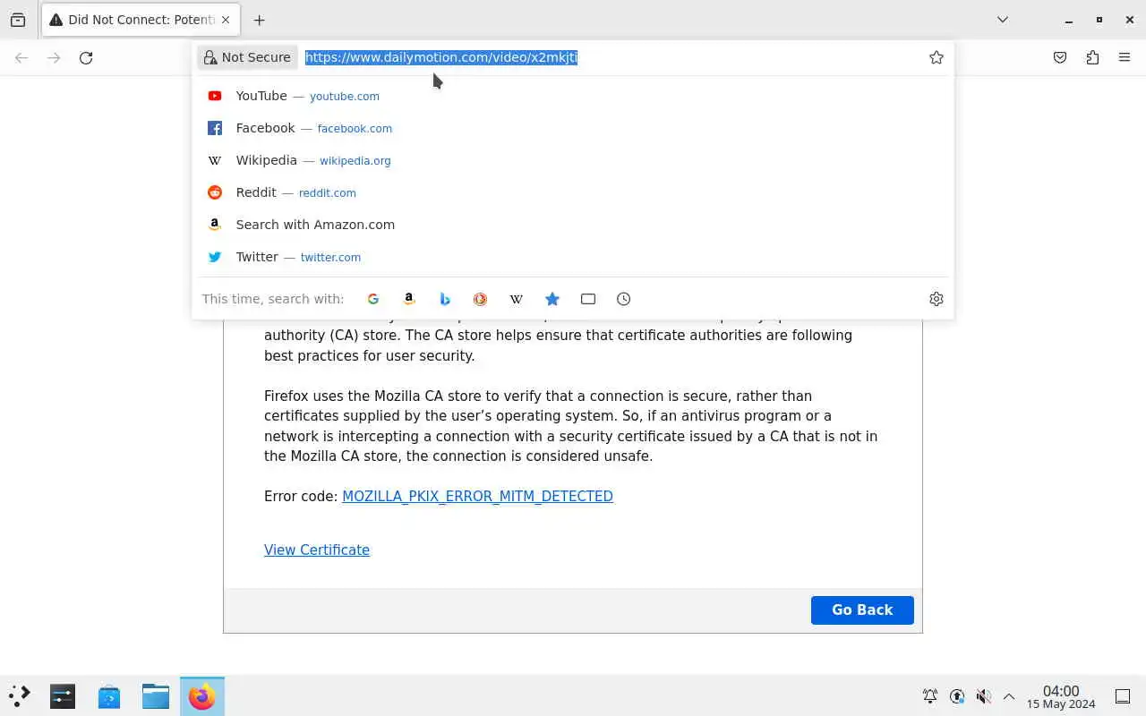Open the application launcher in taskbar
This screenshot has height=716, width=1146.
tap(20, 695)
